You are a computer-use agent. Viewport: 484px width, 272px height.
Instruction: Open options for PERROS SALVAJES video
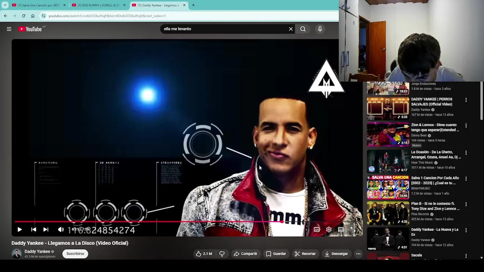[x=466, y=100]
